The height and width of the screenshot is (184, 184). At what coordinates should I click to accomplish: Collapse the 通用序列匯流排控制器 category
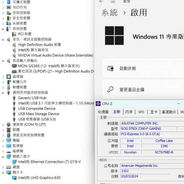[3, 93]
